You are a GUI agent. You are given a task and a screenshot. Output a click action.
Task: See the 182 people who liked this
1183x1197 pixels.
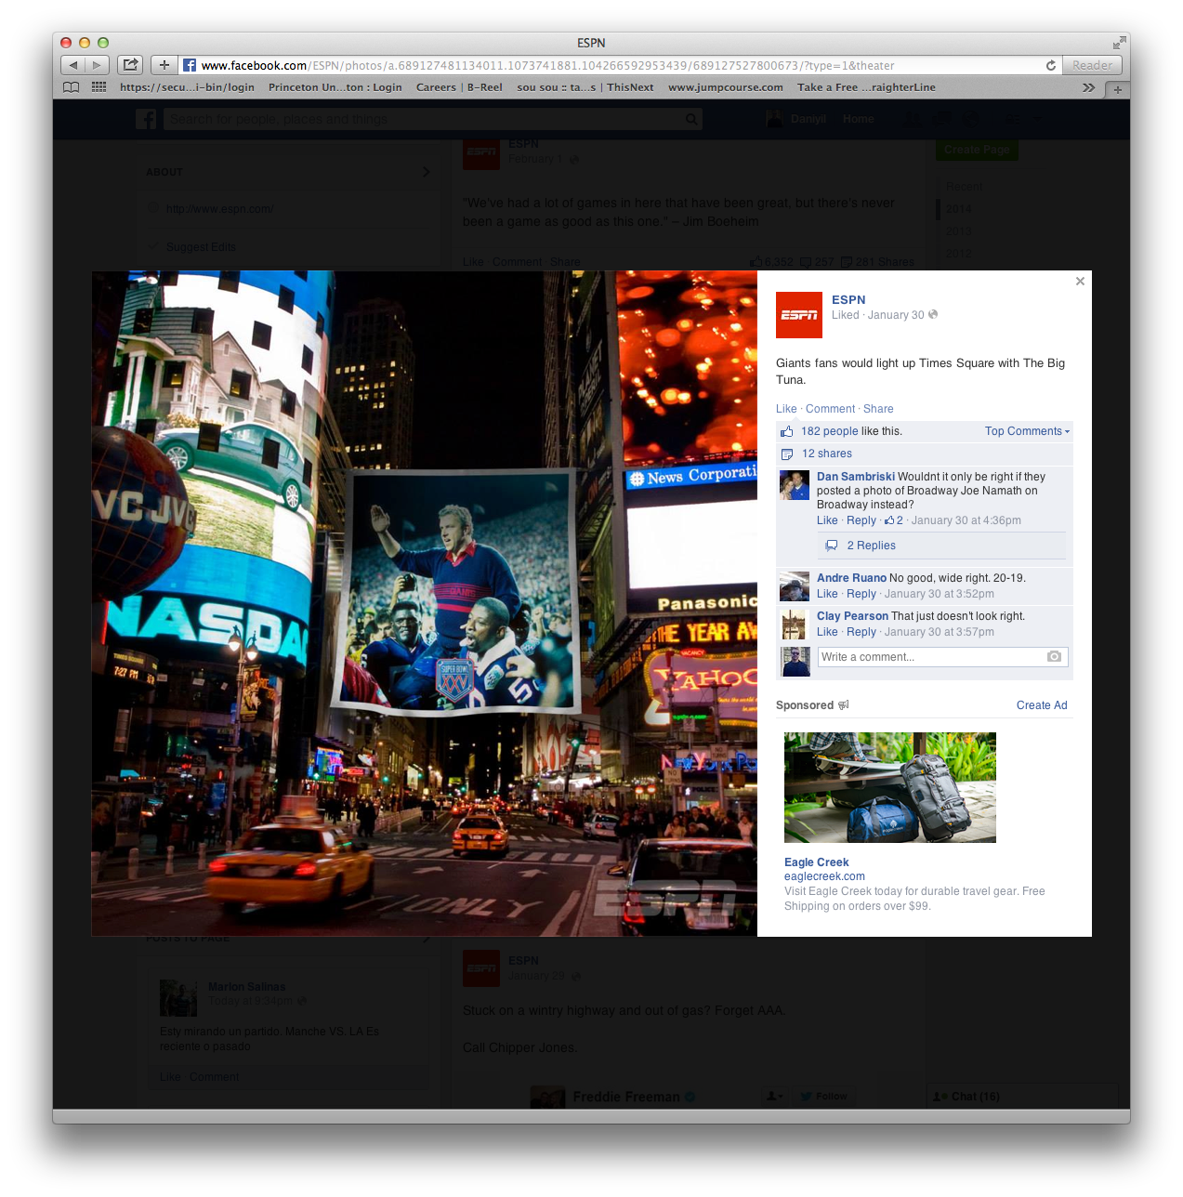point(830,431)
